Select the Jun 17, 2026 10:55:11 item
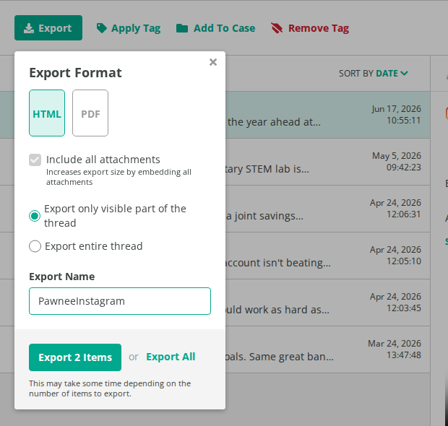 [x=328, y=115]
